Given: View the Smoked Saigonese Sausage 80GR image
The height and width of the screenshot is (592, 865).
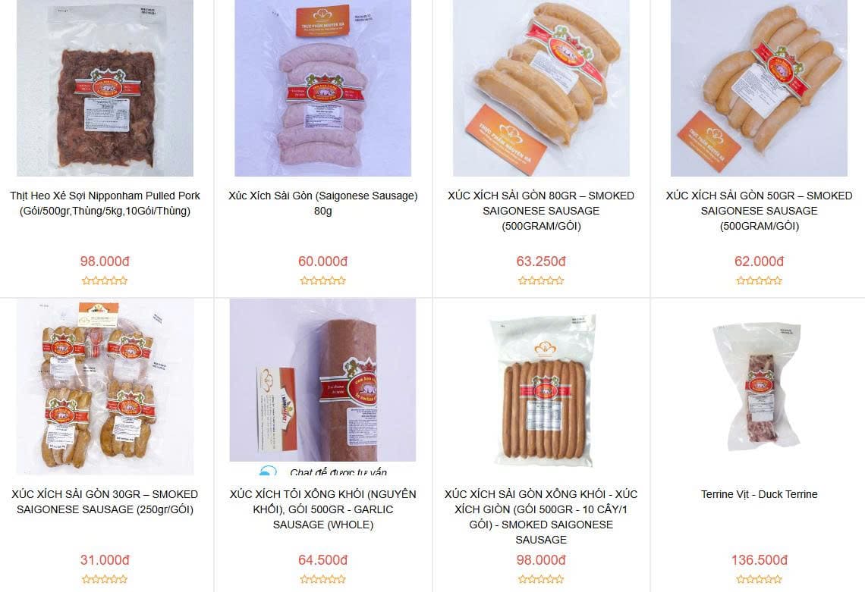Looking at the screenshot, I should [x=541, y=88].
